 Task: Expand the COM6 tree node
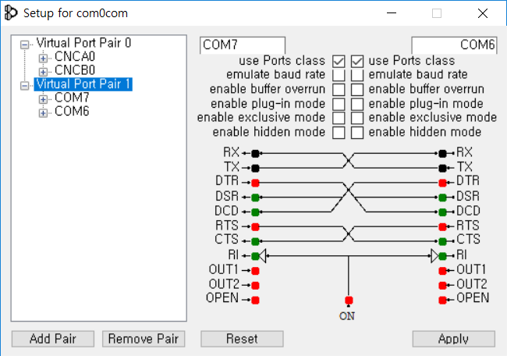point(43,112)
